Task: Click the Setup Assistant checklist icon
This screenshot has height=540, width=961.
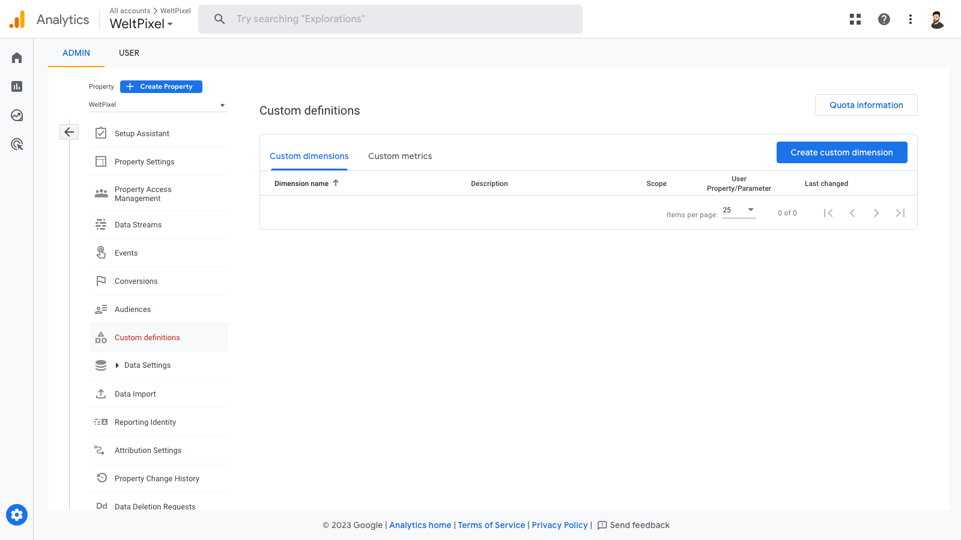Action: pyautogui.click(x=101, y=133)
